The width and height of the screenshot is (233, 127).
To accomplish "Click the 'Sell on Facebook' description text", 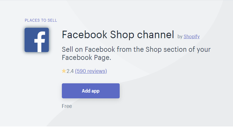I will [x=136, y=54].
